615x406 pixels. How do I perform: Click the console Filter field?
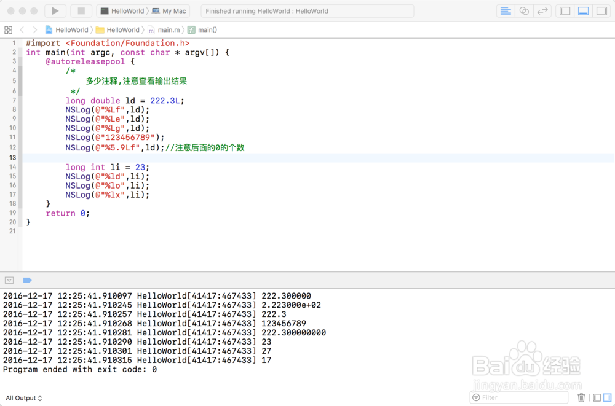point(518,397)
